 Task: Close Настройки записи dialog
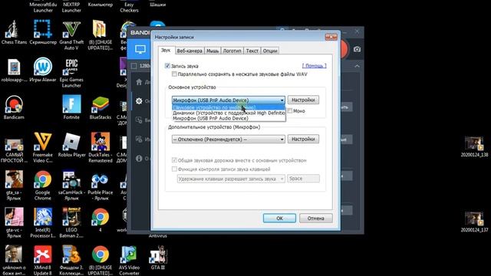click(x=331, y=37)
